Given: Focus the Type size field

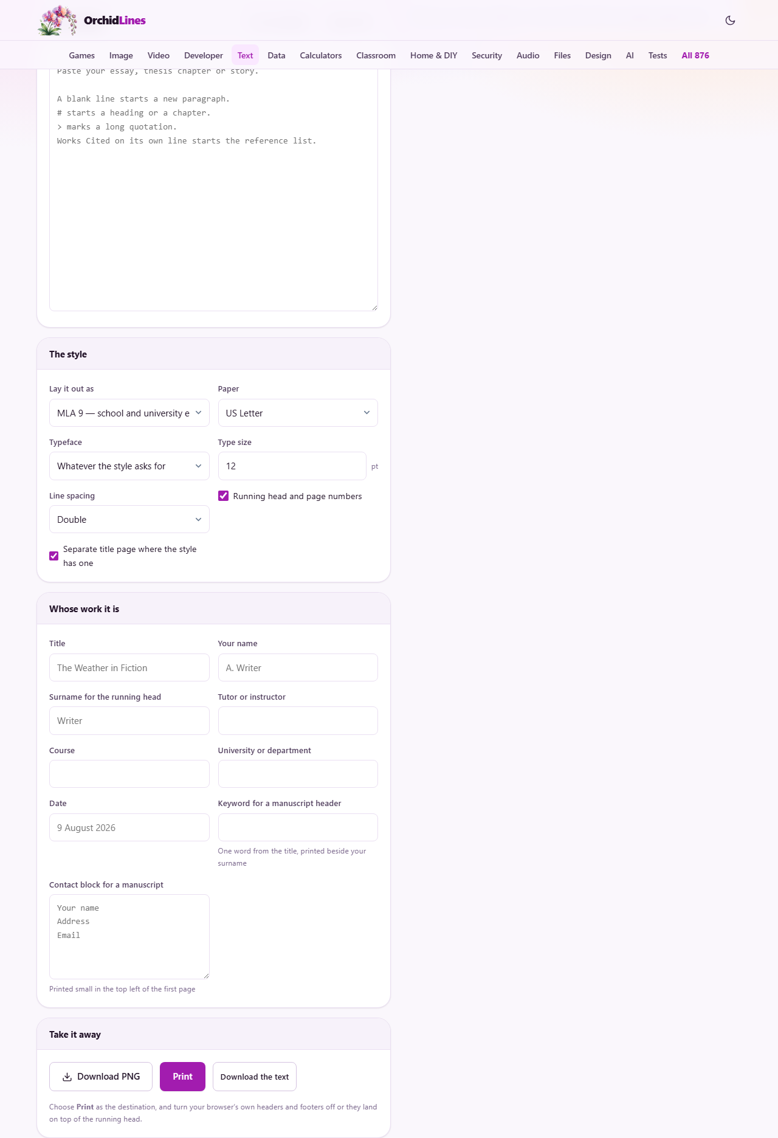Looking at the screenshot, I should click(x=292, y=466).
